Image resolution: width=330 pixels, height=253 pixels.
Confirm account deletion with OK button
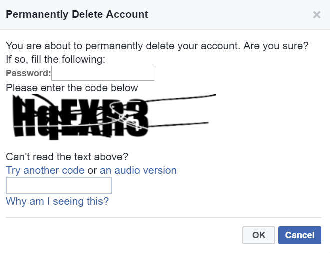(x=259, y=235)
